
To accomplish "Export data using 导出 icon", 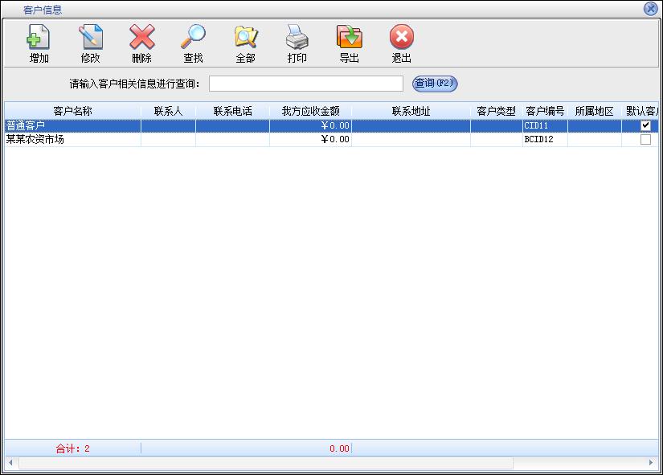I will pos(349,38).
